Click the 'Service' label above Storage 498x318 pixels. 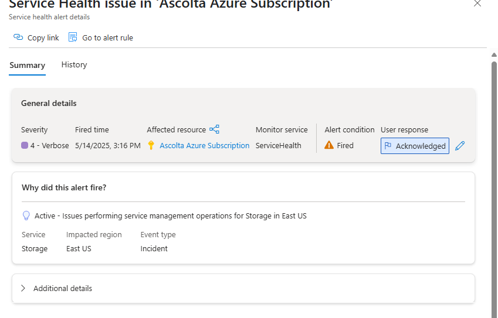coord(33,235)
